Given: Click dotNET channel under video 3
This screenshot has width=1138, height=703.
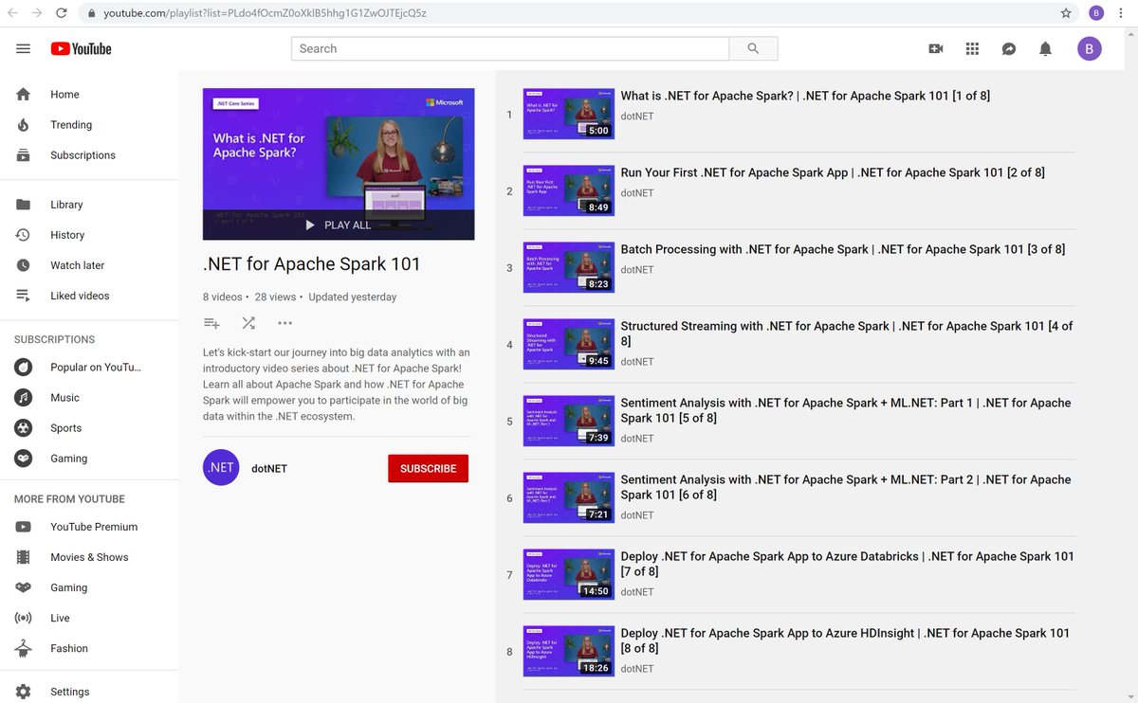Looking at the screenshot, I should [637, 270].
